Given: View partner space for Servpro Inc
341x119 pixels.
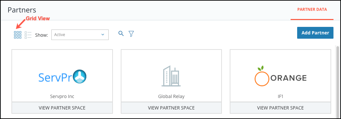Looking at the screenshot, I should coord(62,108).
